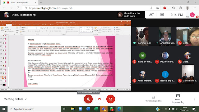Open Excel from the taskbar
Image resolution: width=199 pixels, height=112 pixels.
[x=96, y=109]
